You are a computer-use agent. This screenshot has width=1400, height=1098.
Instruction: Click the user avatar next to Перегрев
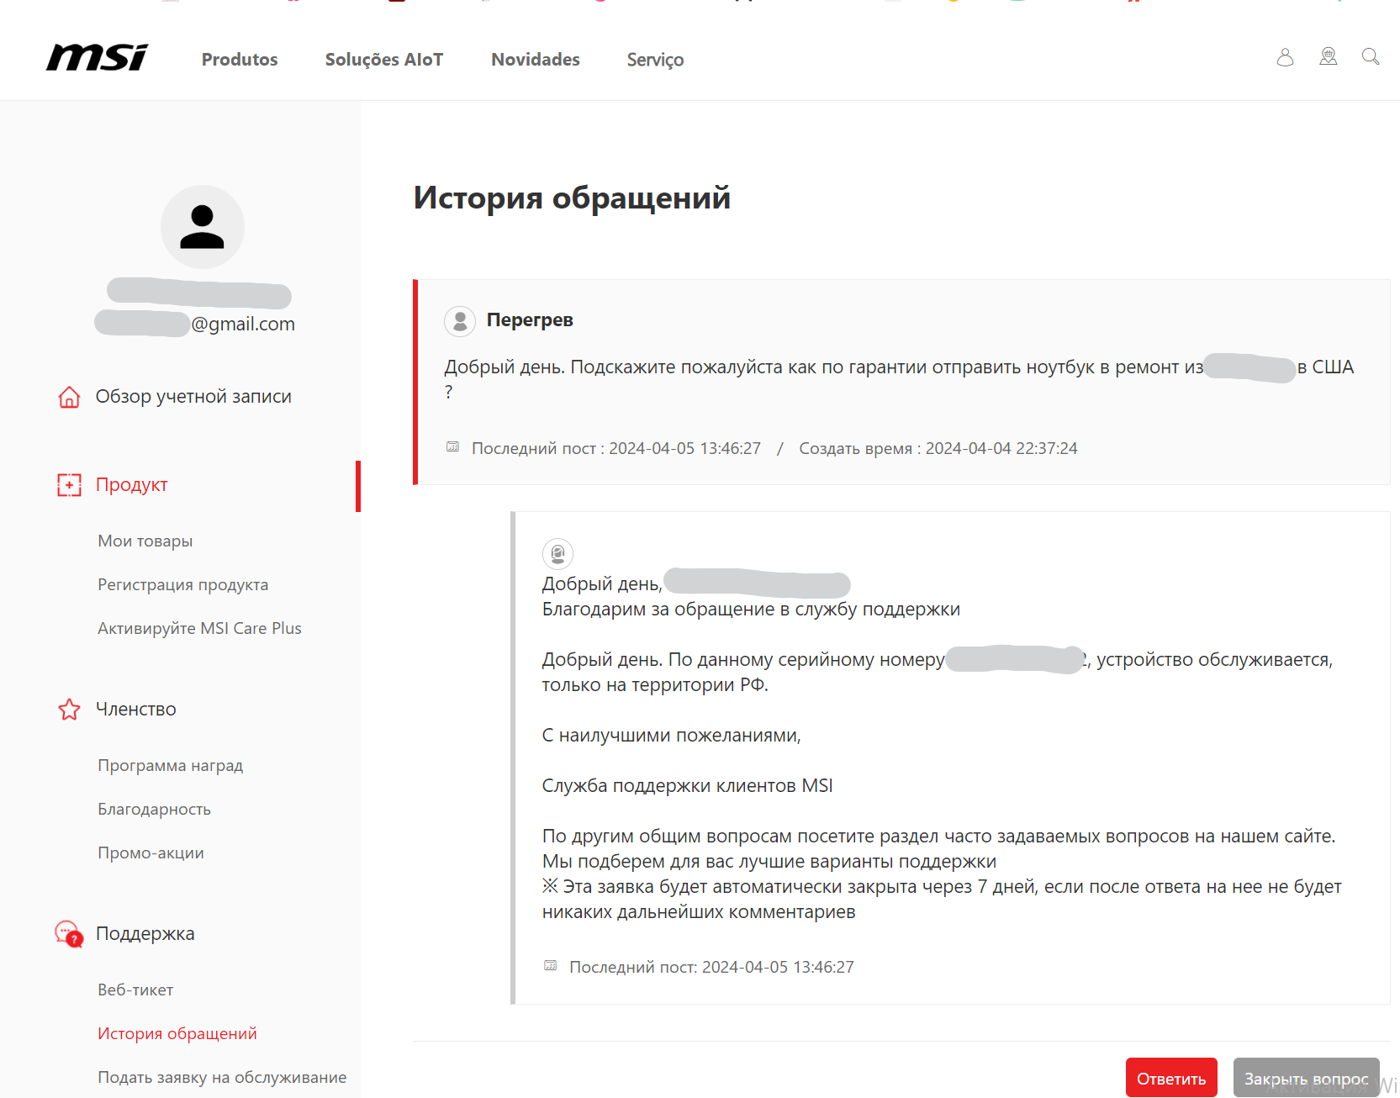[460, 321]
